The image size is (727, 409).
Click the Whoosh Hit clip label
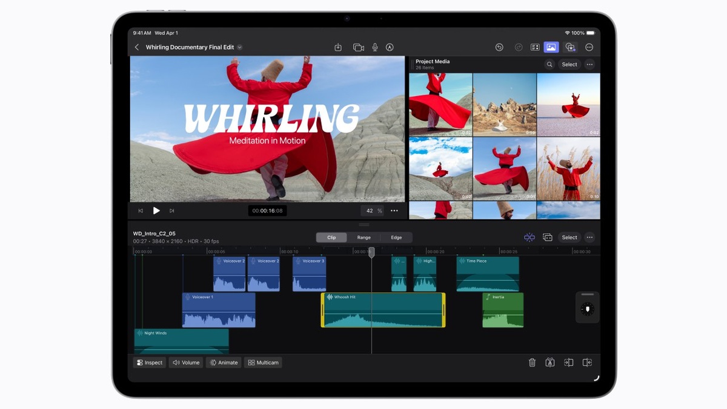[344, 297]
